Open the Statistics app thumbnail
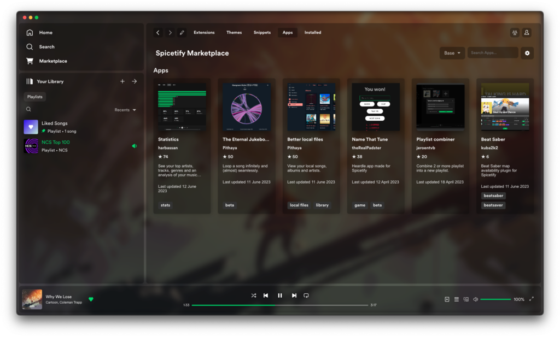This screenshot has height=337, width=560. pyautogui.click(x=182, y=107)
